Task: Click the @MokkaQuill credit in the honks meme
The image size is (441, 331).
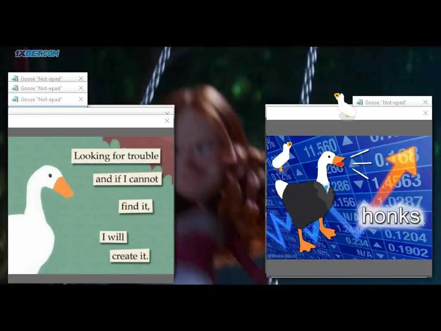Action: (x=282, y=256)
